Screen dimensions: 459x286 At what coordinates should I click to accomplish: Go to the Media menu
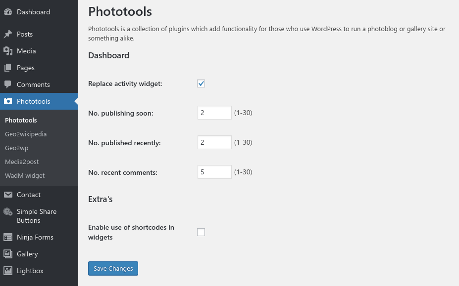(39, 51)
